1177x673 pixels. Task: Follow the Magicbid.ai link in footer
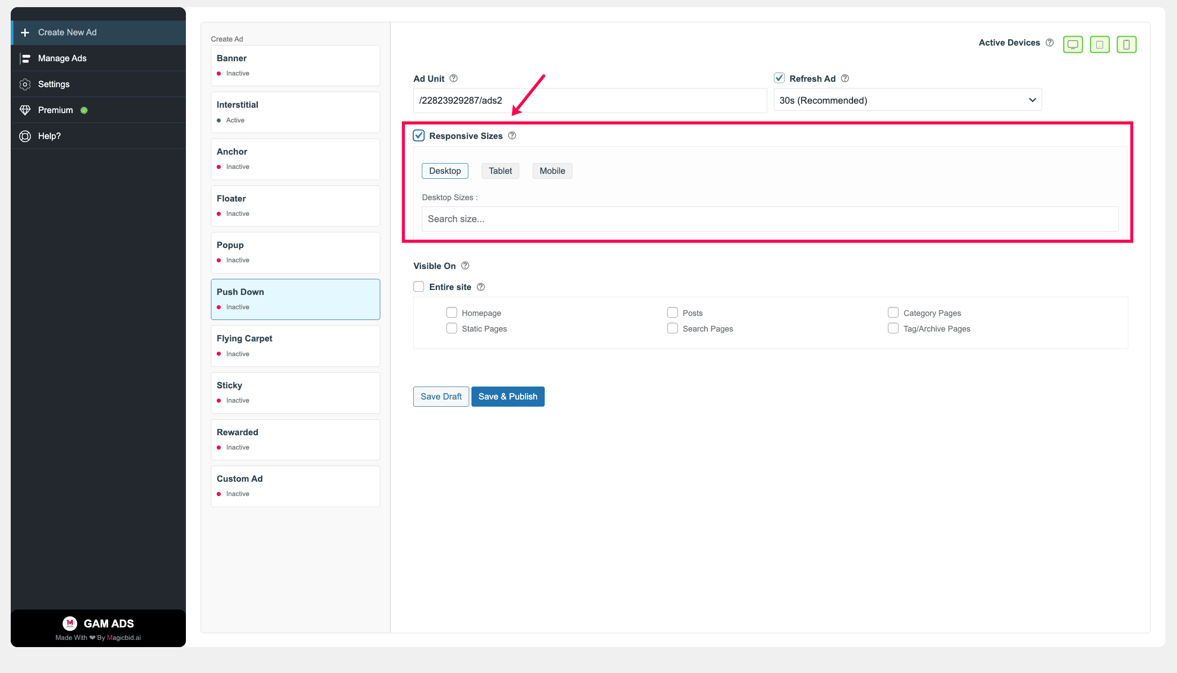(x=124, y=637)
